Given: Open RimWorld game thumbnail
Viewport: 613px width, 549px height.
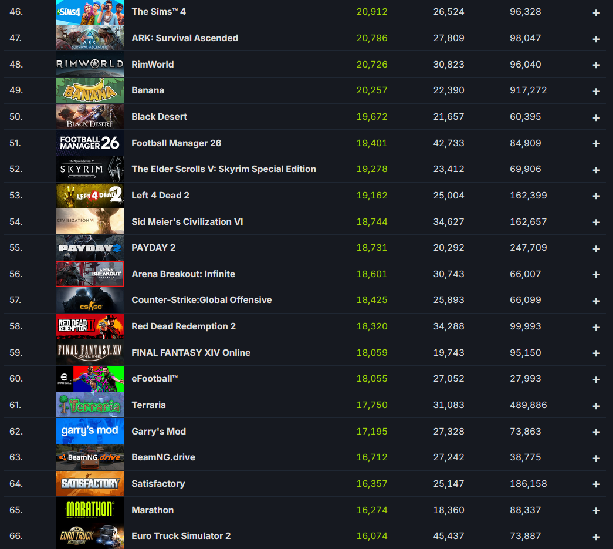Looking at the screenshot, I should 90,64.
